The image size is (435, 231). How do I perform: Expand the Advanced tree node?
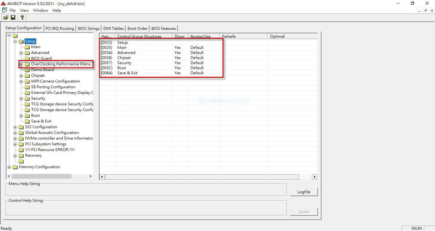[x=21, y=53]
